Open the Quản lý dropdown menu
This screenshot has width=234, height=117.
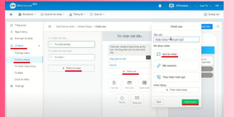(x=97, y=14)
